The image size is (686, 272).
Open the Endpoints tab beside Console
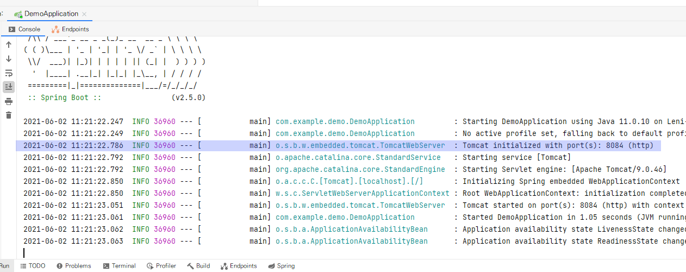(x=70, y=29)
